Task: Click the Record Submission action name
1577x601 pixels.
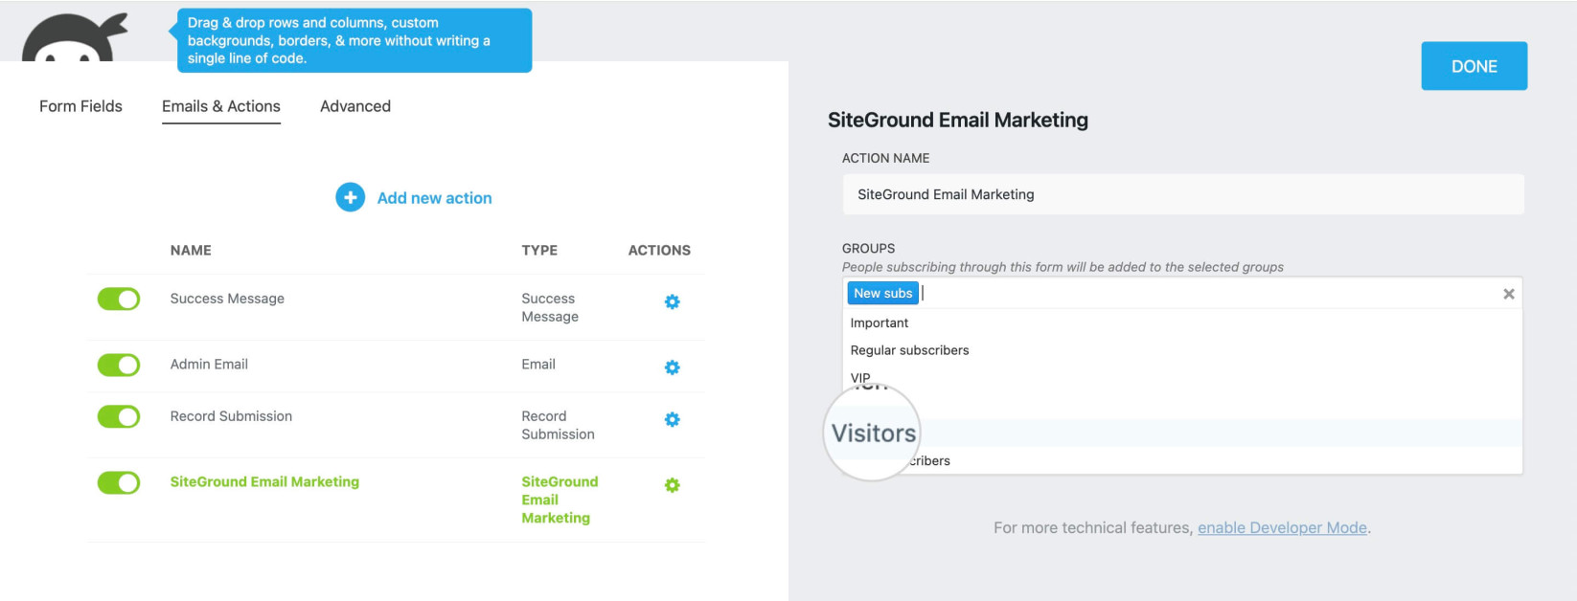Action: tap(231, 416)
